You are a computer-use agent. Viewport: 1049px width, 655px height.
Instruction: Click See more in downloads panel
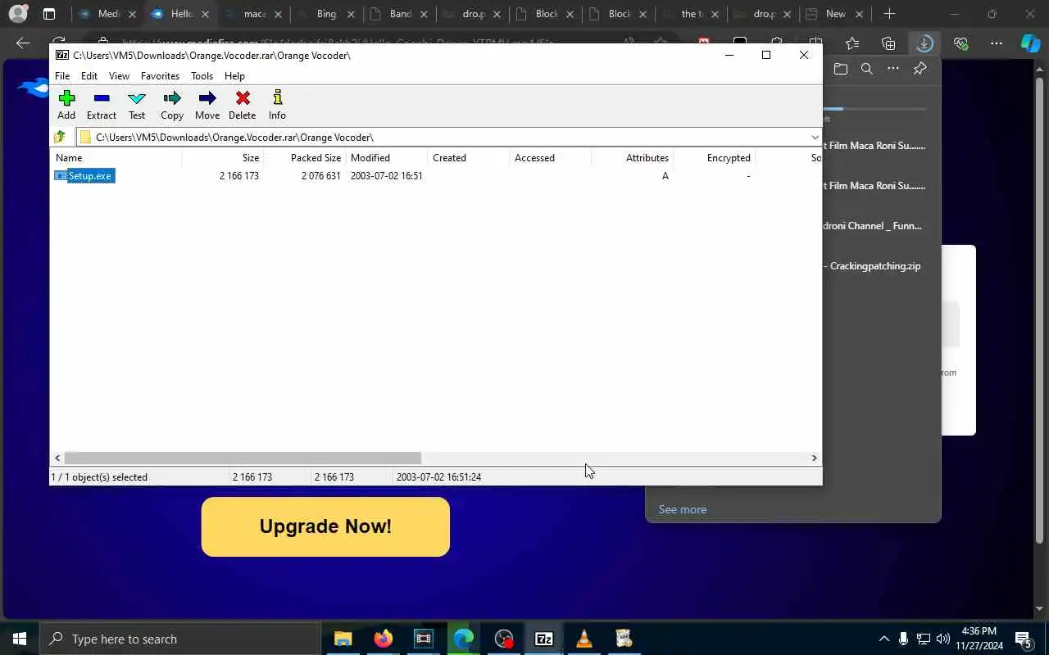point(683,509)
